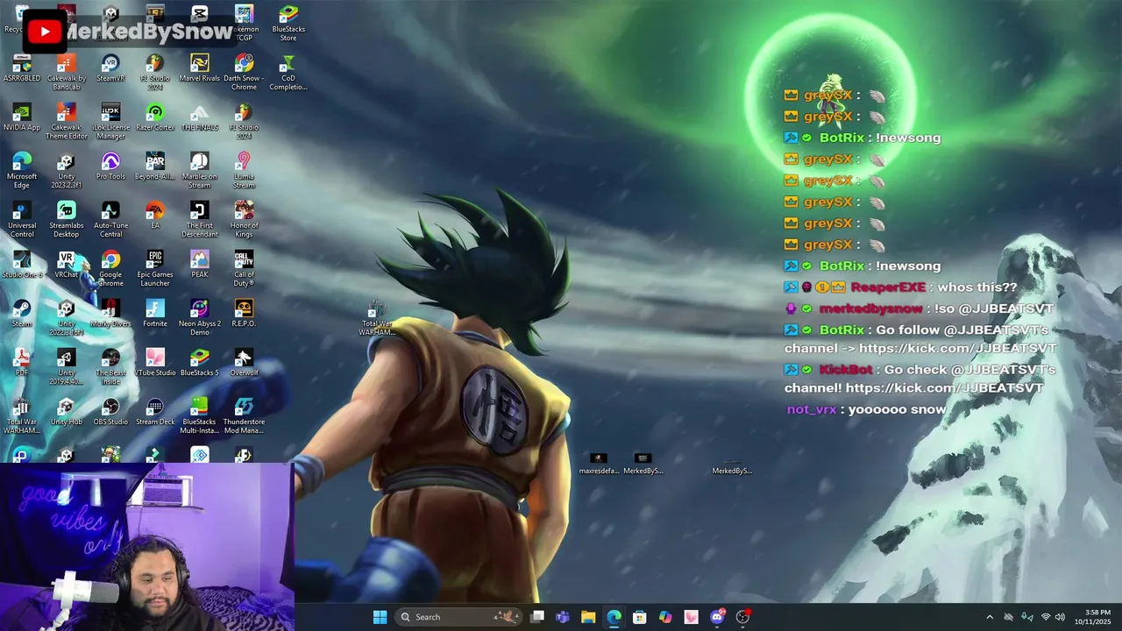Screen dimensions: 1122x631
Task: Open the Darth Snow - Chrome shortcut
Action: [x=244, y=72]
